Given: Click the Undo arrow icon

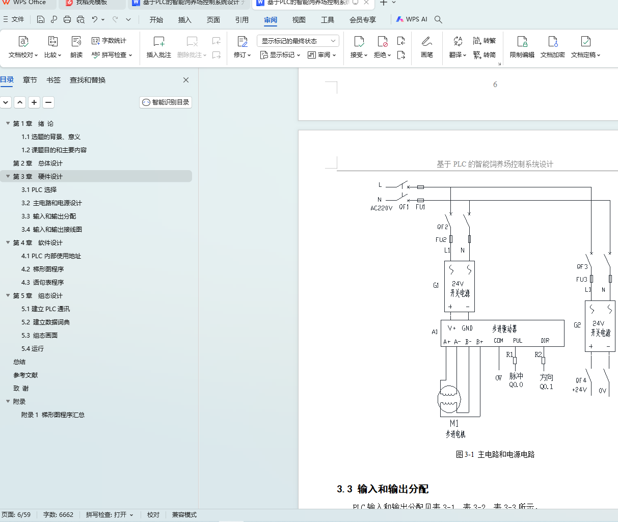Looking at the screenshot, I should click(95, 19).
